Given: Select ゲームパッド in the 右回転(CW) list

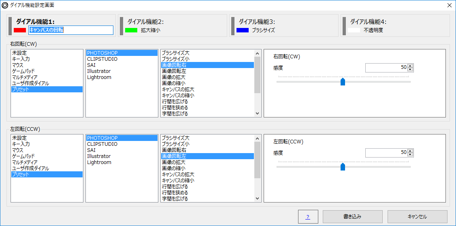Looking at the screenshot, I should pyautogui.click(x=47, y=71).
